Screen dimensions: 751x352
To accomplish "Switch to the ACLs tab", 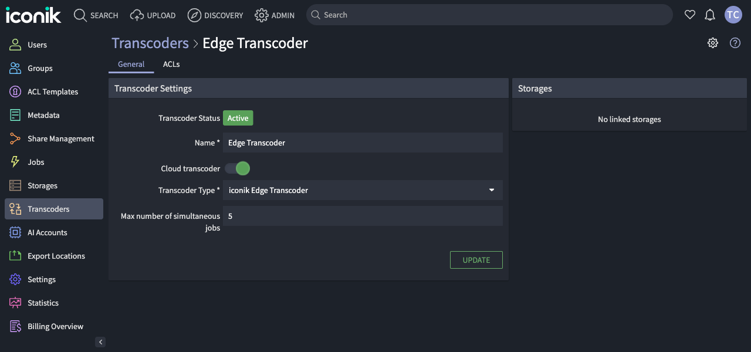I will [x=171, y=64].
